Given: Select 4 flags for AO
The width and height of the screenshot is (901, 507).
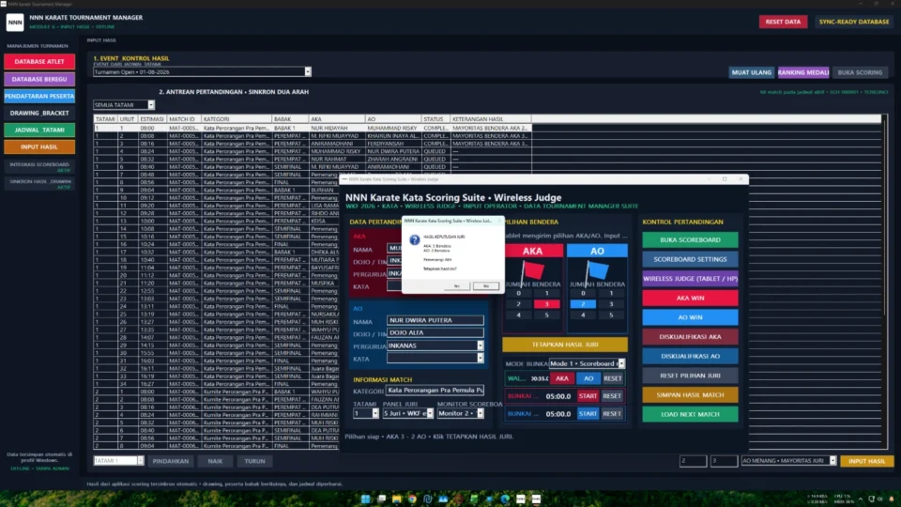Looking at the screenshot, I should [583, 315].
